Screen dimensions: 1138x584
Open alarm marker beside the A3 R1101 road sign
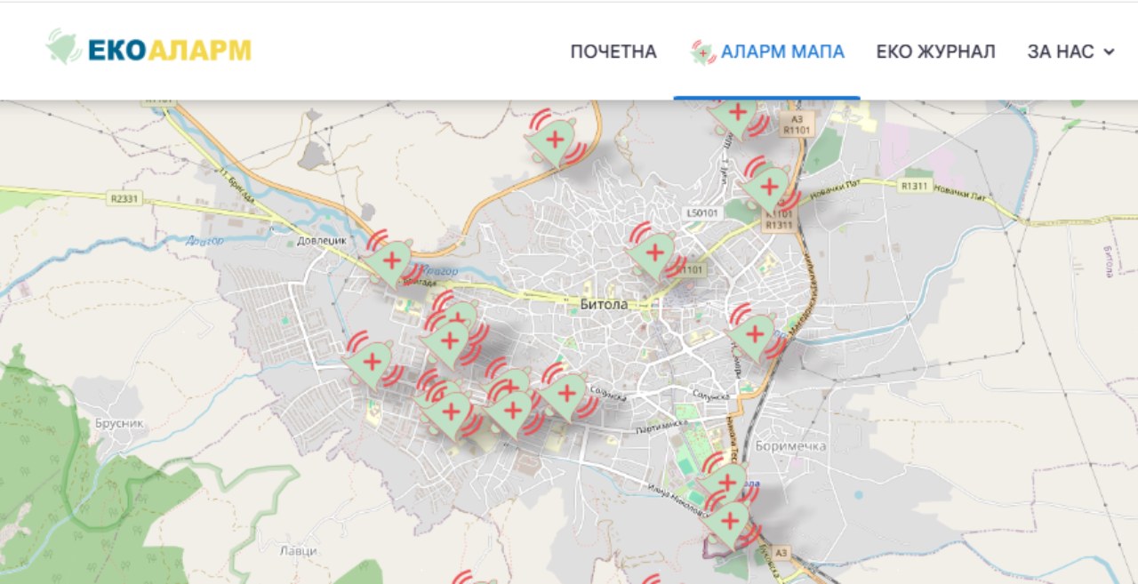(736, 115)
